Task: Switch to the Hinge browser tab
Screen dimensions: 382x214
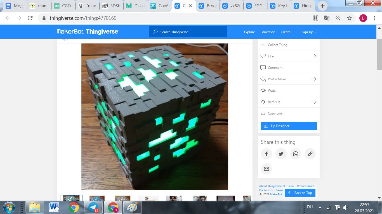Action: (303, 6)
